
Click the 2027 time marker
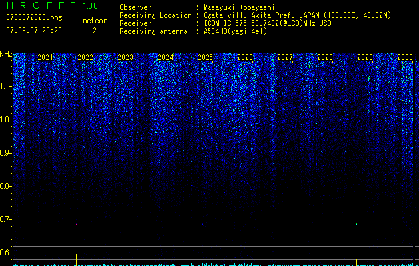[285, 57]
